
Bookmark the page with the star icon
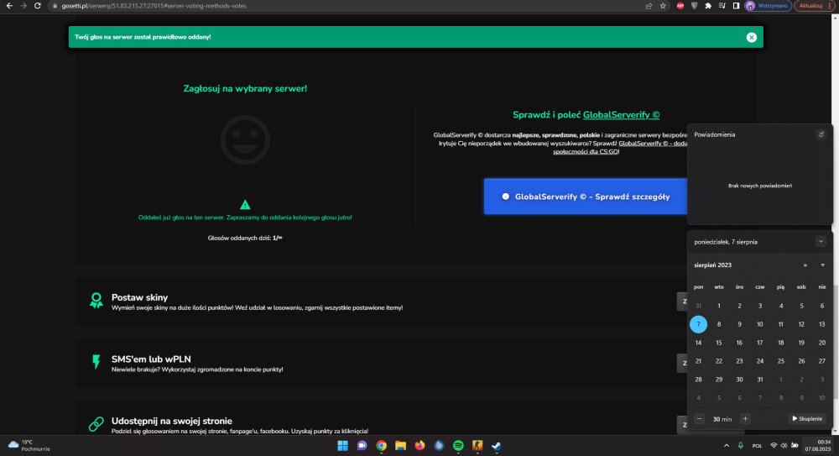click(x=663, y=6)
